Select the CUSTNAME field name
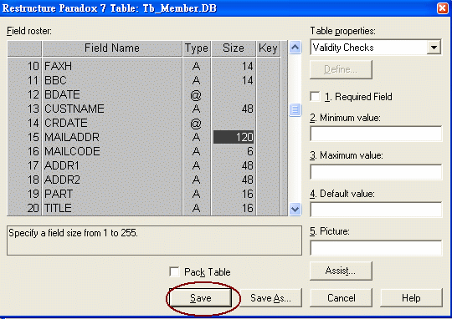Viewport: 452px width, 319px height. pyautogui.click(x=112, y=109)
